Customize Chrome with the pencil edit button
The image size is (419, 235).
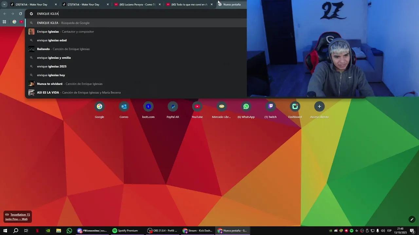[x=412, y=219]
